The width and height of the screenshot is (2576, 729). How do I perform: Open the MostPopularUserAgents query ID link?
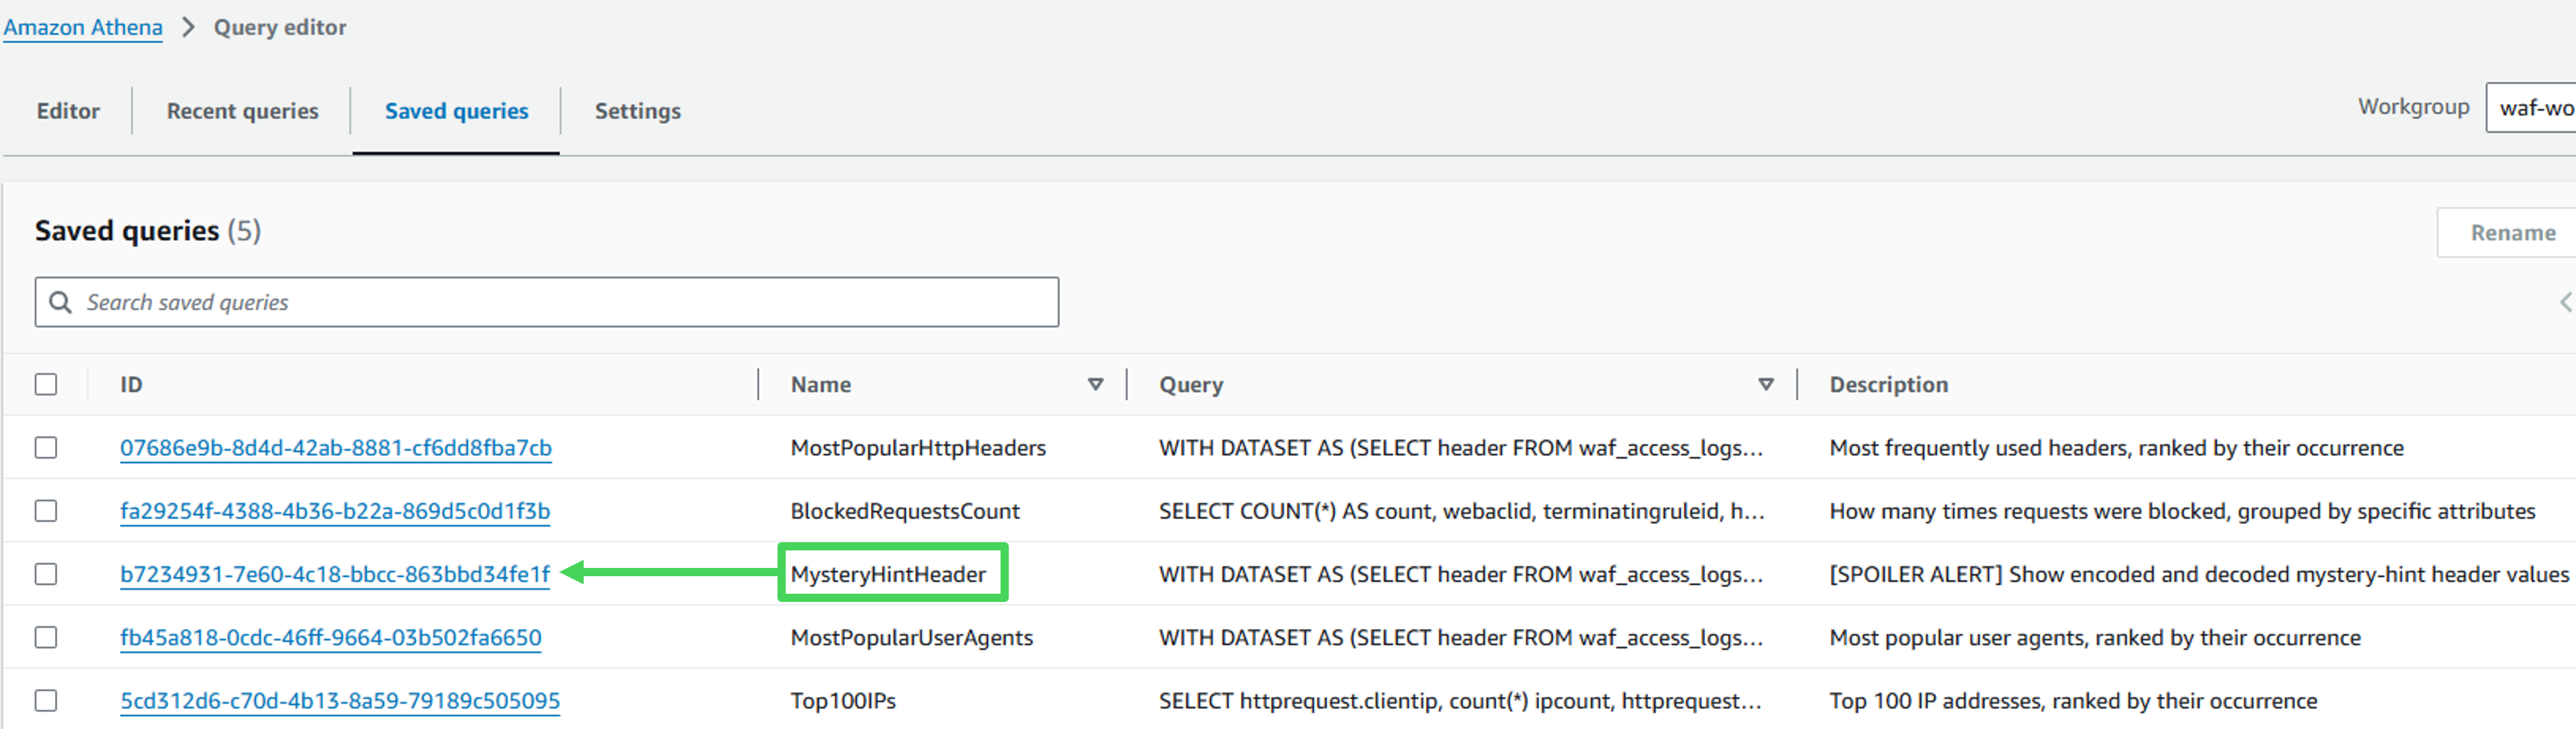pyautogui.click(x=331, y=637)
